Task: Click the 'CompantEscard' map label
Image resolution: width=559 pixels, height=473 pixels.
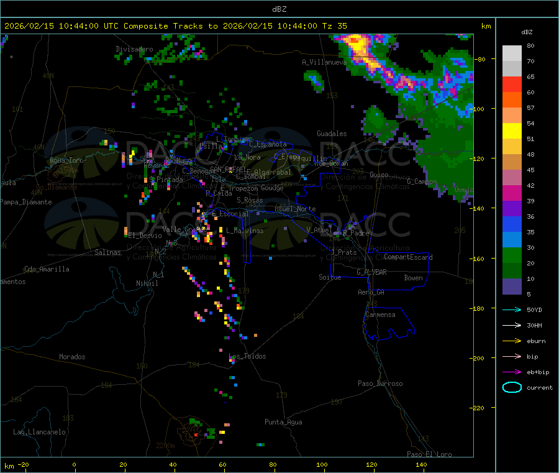Action: tap(408, 257)
